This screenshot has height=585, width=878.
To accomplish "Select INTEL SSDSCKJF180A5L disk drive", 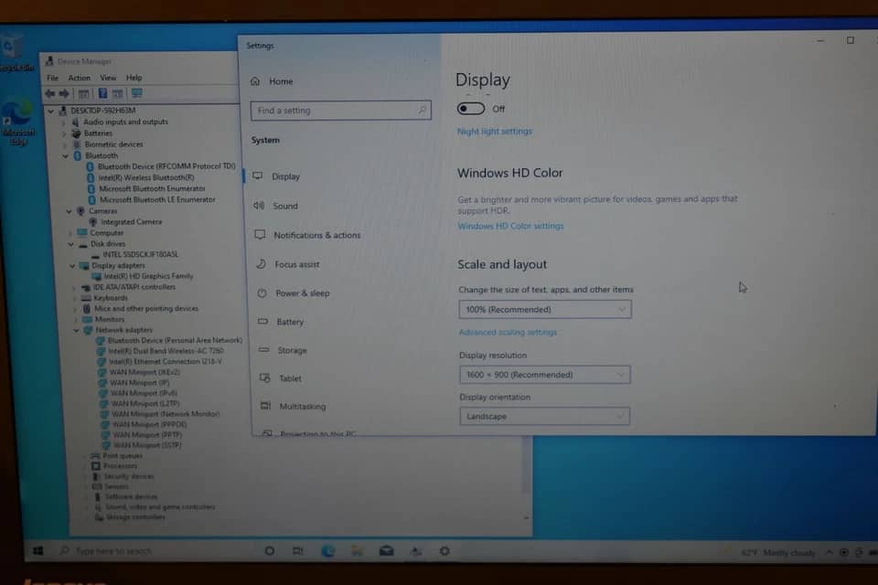I will [x=141, y=254].
